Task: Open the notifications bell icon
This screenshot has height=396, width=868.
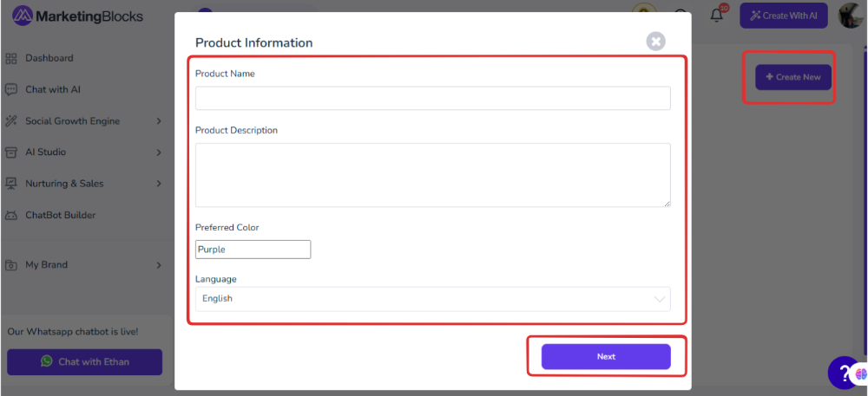Action: pos(717,16)
